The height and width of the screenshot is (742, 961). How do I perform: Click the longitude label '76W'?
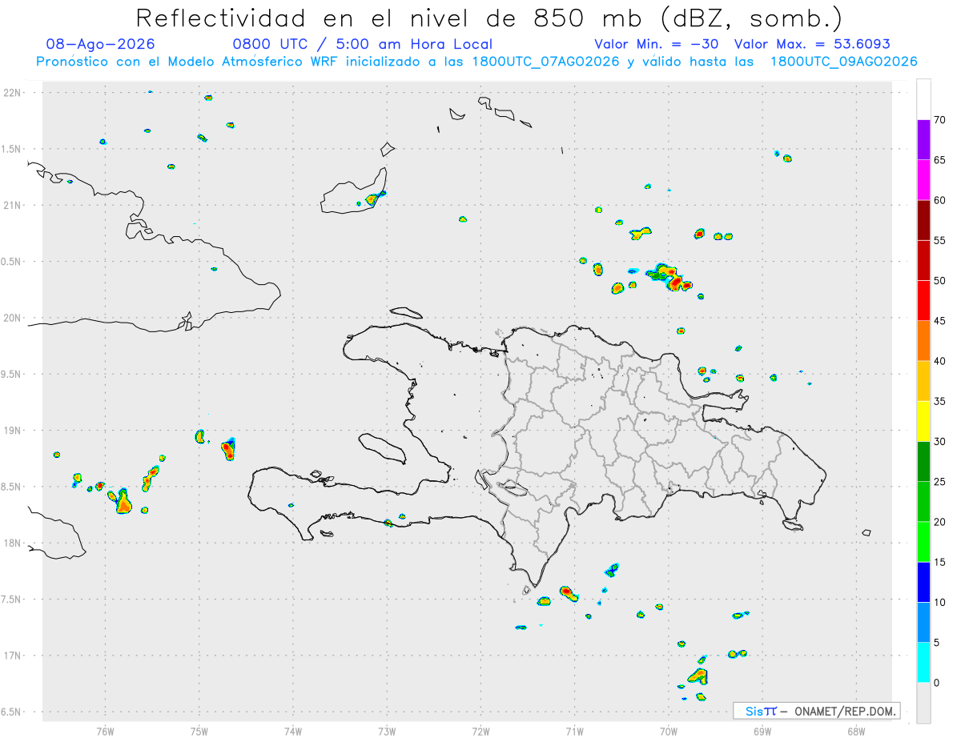tap(105, 731)
